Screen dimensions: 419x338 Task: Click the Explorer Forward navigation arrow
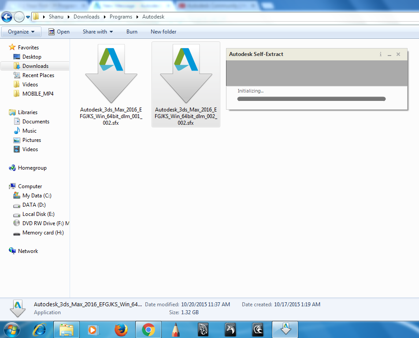coord(19,17)
